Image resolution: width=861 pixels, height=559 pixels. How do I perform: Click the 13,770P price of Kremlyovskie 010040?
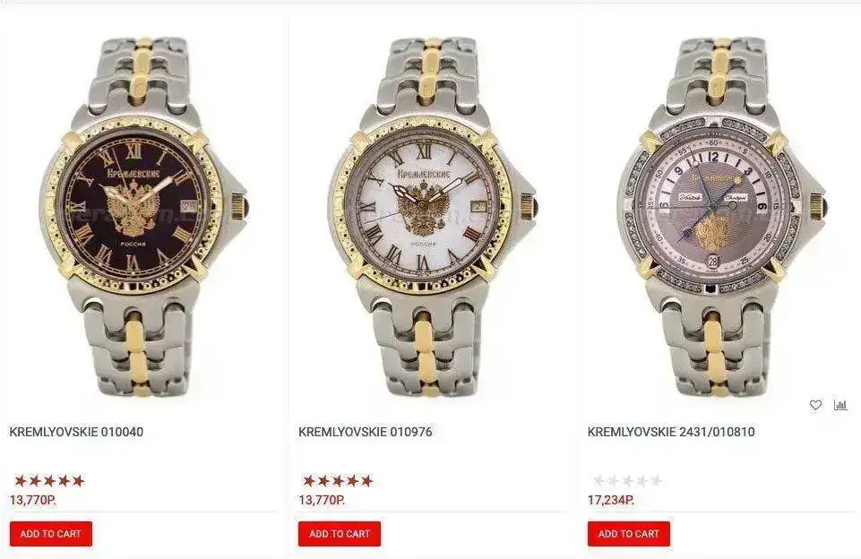click(33, 500)
